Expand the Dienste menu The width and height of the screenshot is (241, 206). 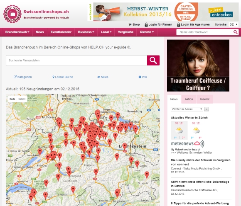click(x=147, y=32)
